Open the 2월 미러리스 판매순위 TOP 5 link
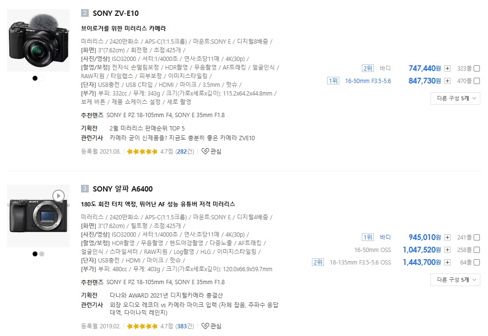This screenshot has height=336, width=488. pos(147,128)
